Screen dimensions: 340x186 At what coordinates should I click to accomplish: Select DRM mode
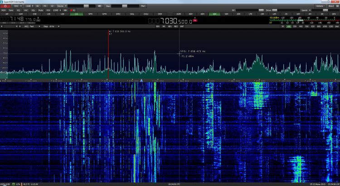[x=160, y=14]
